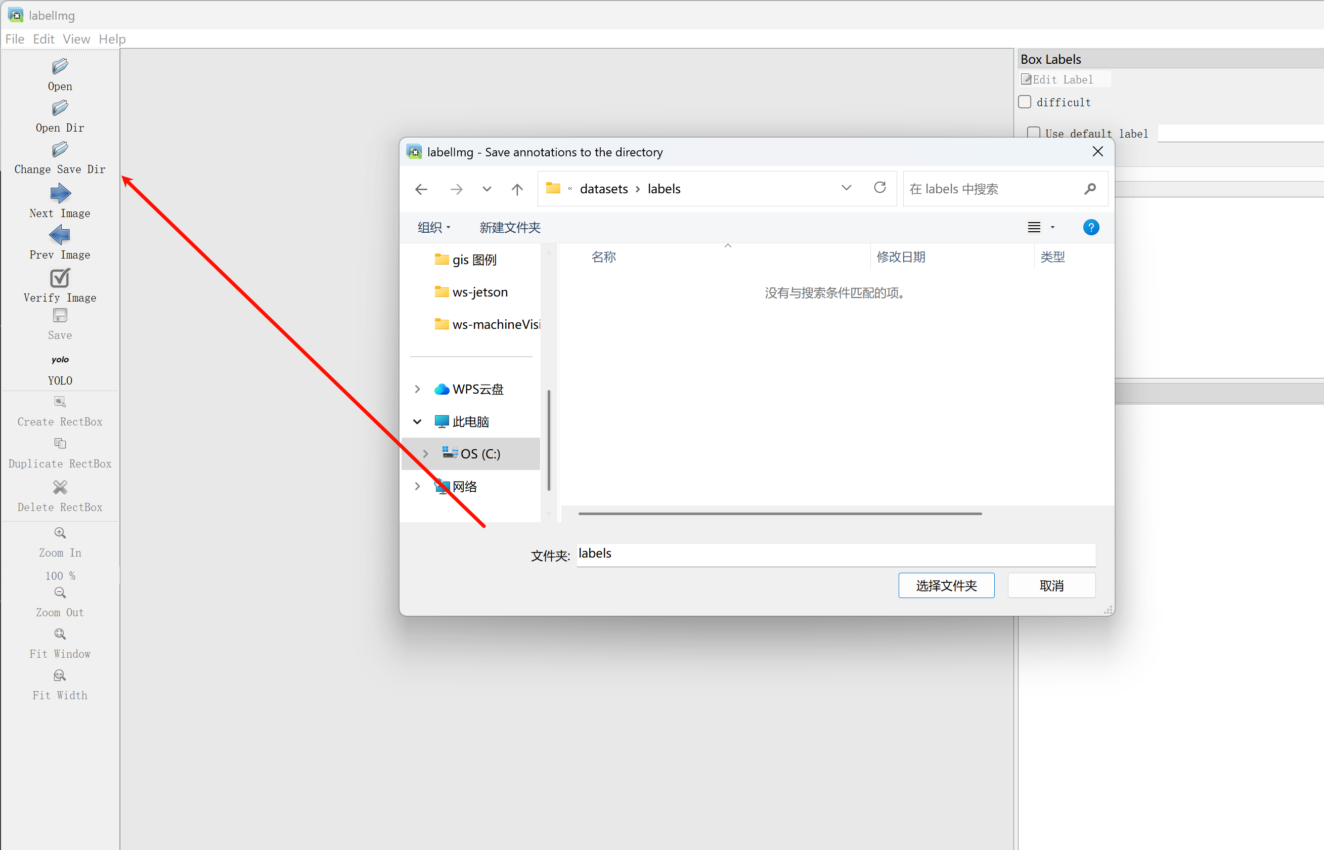This screenshot has width=1324, height=850.
Task: Open the address bar path dropdown
Action: pyautogui.click(x=846, y=188)
